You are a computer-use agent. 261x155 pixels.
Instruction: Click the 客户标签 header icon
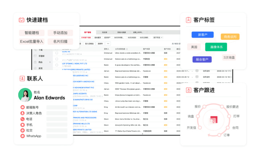click(x=188, y=20)
